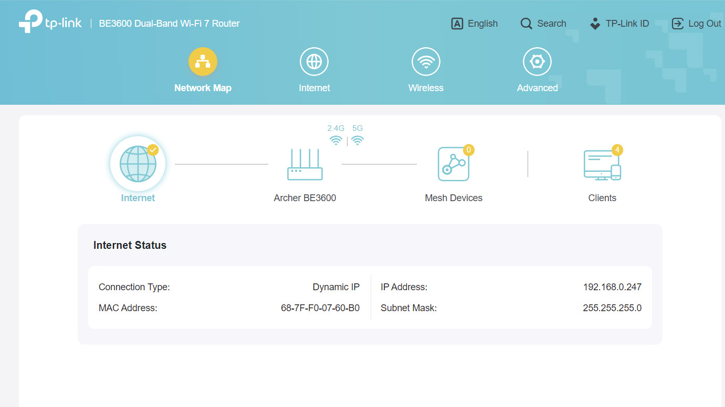Open the Wireless section icon in top navigation
The height and width of the screenshot is (407, 725).
[426, 62]
